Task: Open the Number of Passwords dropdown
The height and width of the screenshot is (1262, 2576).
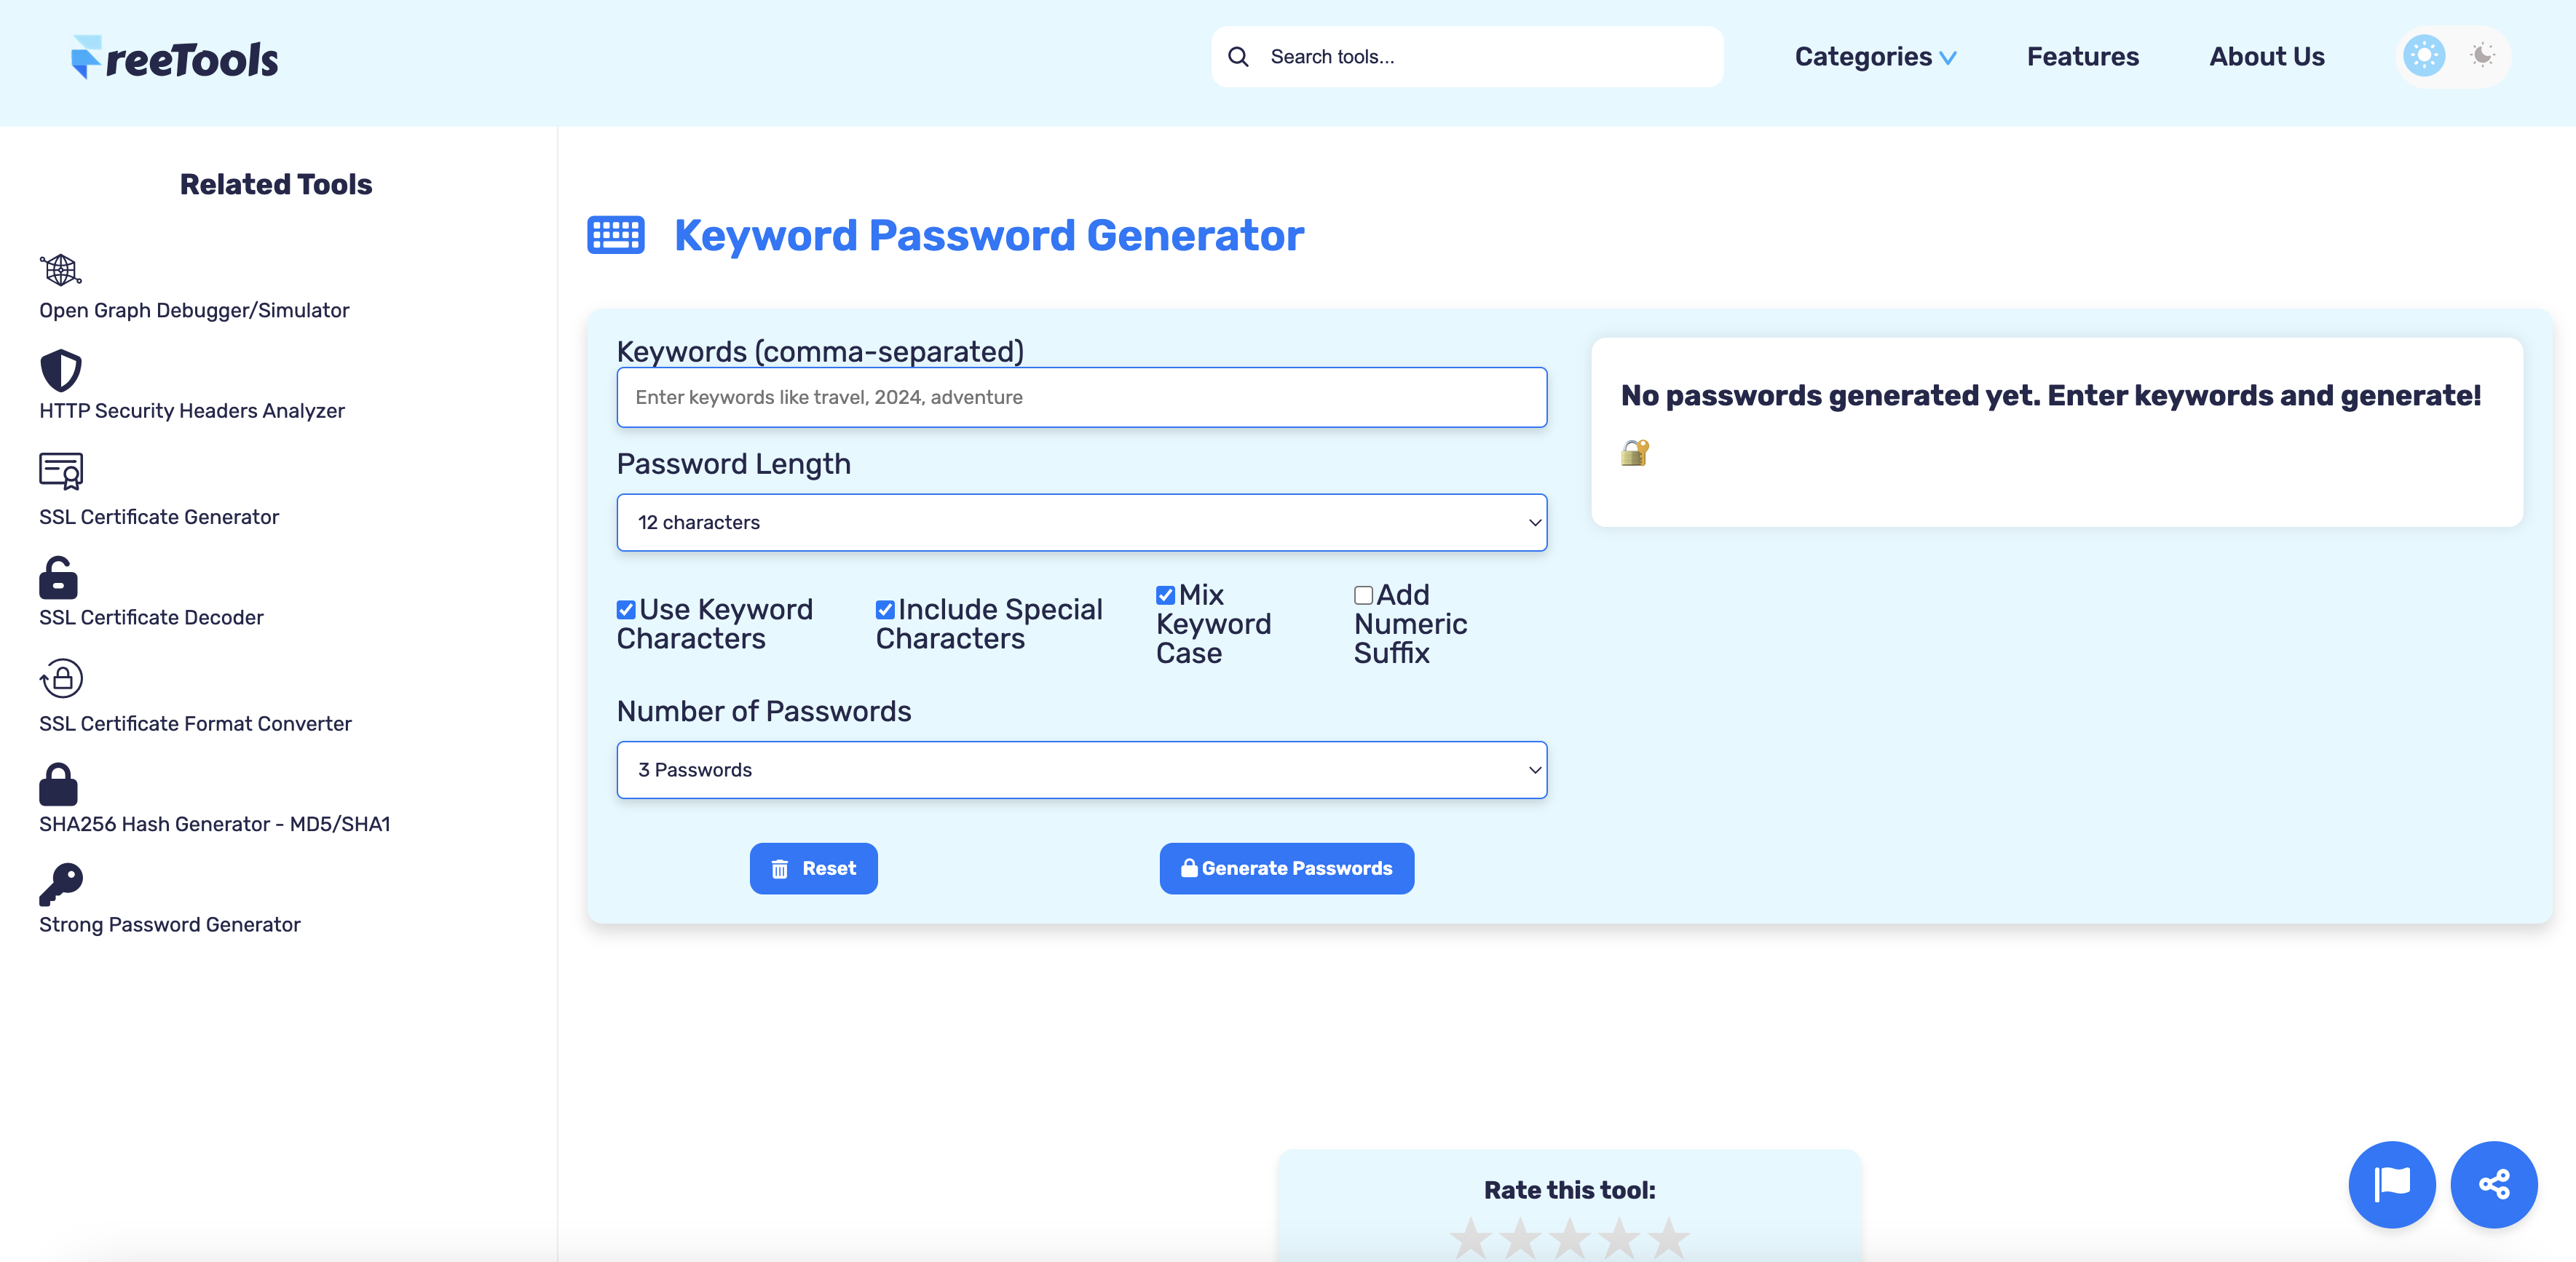Action: [x=1081, y=769]
